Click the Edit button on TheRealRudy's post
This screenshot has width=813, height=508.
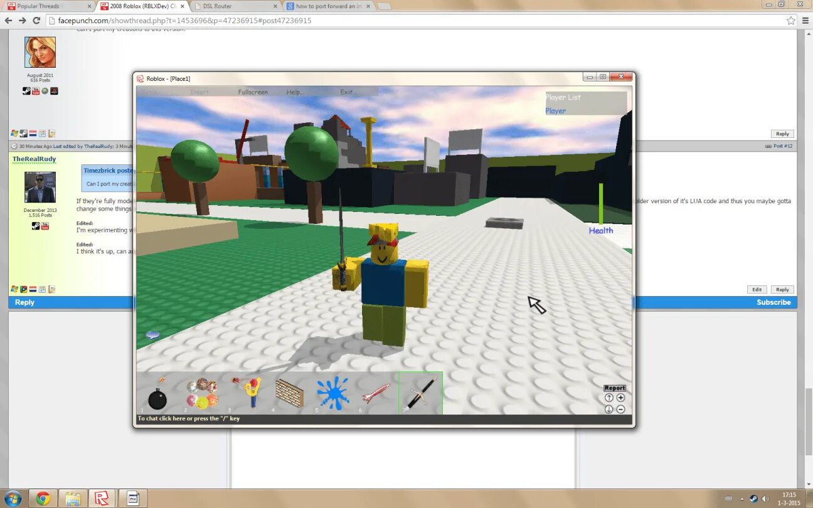[757, 290]
